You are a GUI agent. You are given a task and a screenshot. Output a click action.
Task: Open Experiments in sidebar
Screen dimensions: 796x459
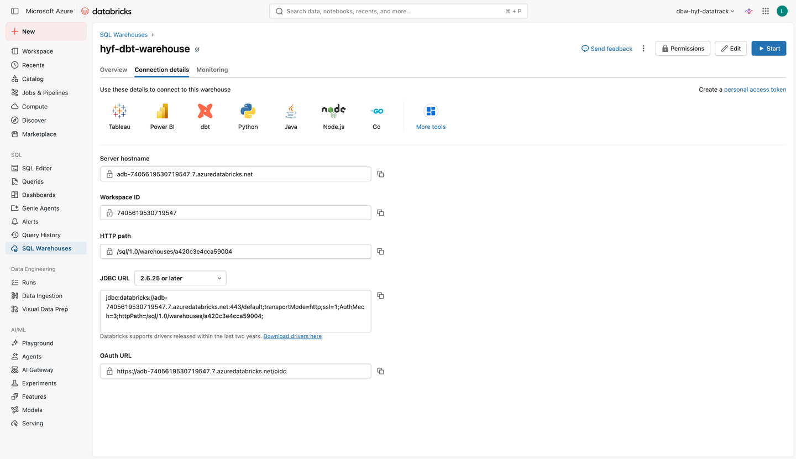46,383
